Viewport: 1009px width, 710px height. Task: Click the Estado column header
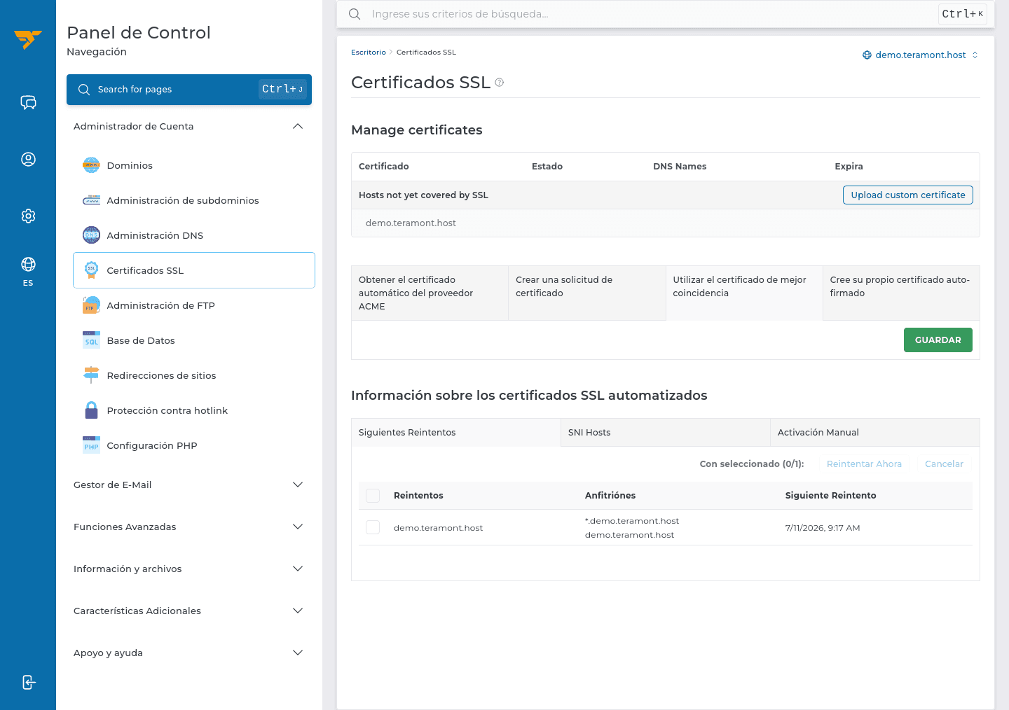point(547,167)
